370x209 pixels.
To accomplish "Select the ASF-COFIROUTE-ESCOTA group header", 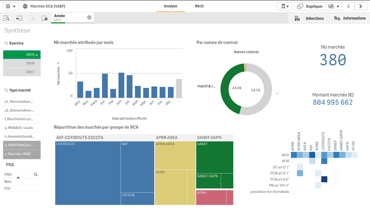I will tap(105, 137).
